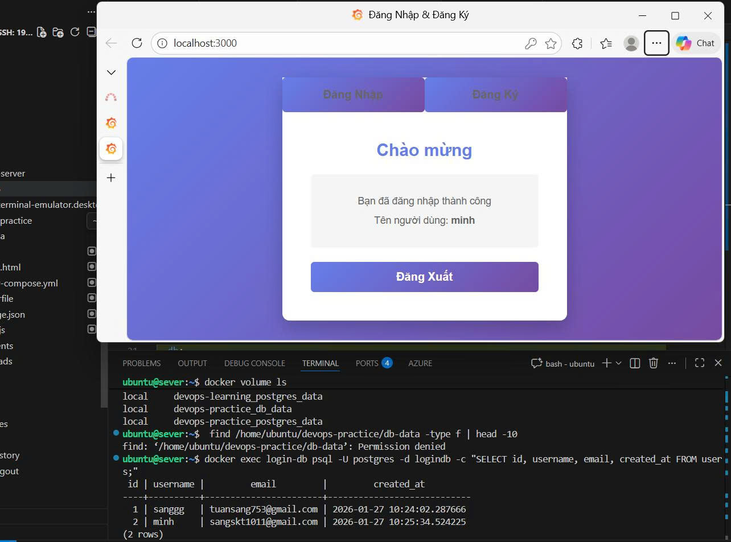The image size is (731, 542).
Task: Open a new vertical tab with plus
Action: point(112,178)
